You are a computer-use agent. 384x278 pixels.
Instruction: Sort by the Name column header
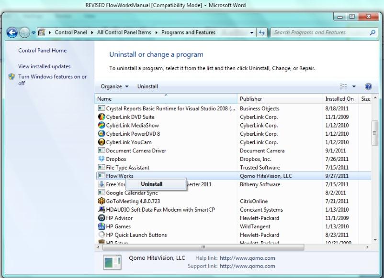(166, 99)
